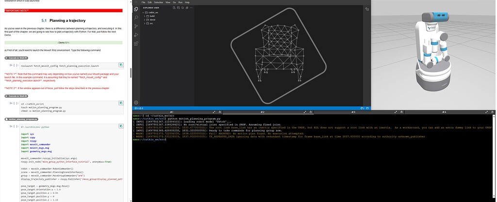Expand shell #1 to full screen
The image size is (497, 202).
[x=214, y=112]
